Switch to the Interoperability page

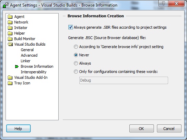coord(33,72)
